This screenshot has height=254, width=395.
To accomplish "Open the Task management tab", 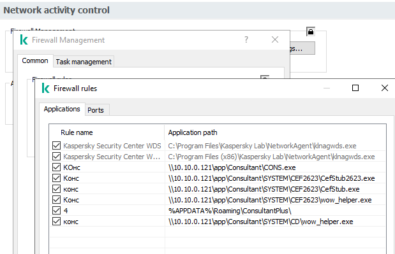I will point(84,62).
